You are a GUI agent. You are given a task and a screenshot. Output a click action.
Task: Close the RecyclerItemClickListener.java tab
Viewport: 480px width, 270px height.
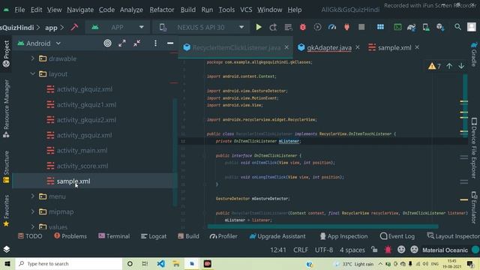[x=286, y=47]
